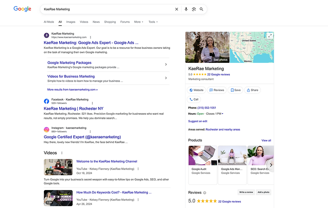Clear the search box with X icon
The width and height of the screenshot is (328, 208).
click(176, 9)
